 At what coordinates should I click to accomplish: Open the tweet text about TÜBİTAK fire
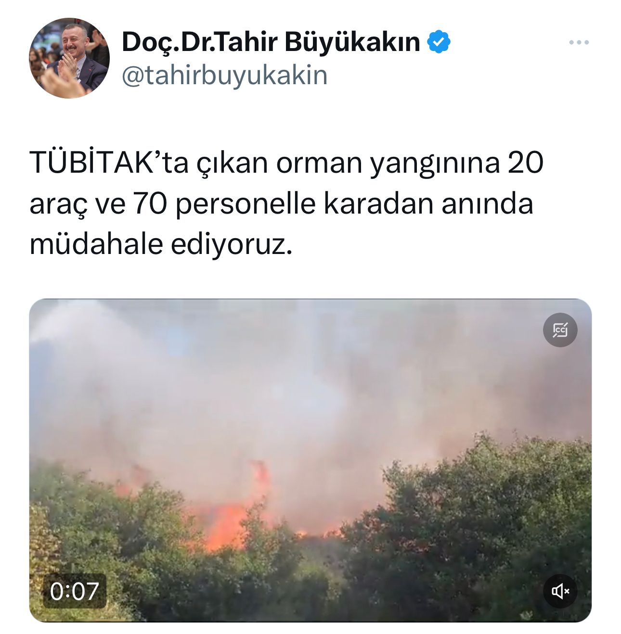tap(286, 203)
